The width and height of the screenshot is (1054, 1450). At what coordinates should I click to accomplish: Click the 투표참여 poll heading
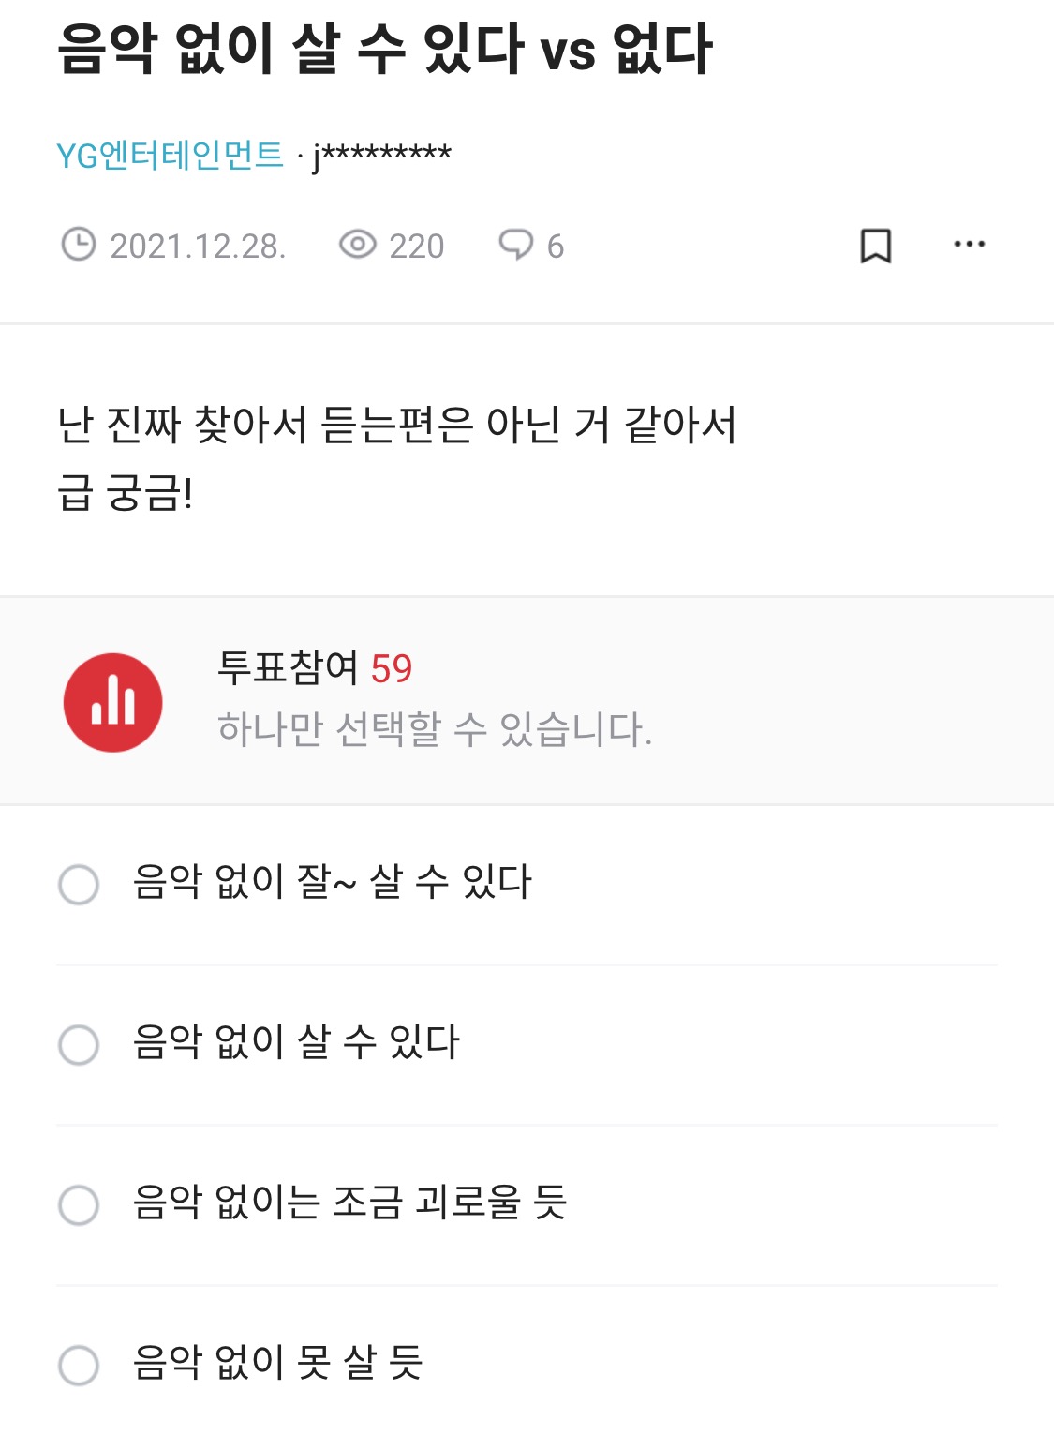(x=288, y=667)
